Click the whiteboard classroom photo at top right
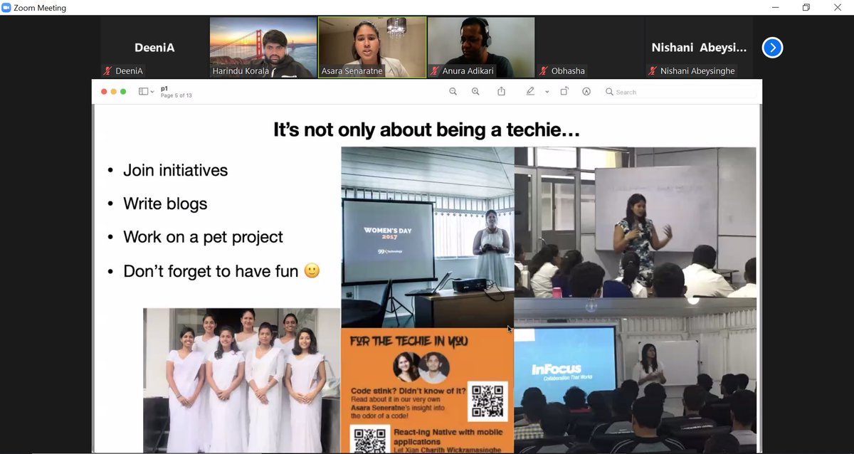 pos(635,222)
